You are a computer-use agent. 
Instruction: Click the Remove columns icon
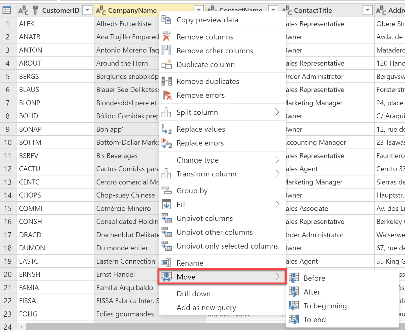point(166,36)
